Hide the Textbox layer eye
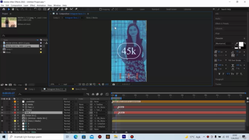249x140 pixels. point(2,110)
